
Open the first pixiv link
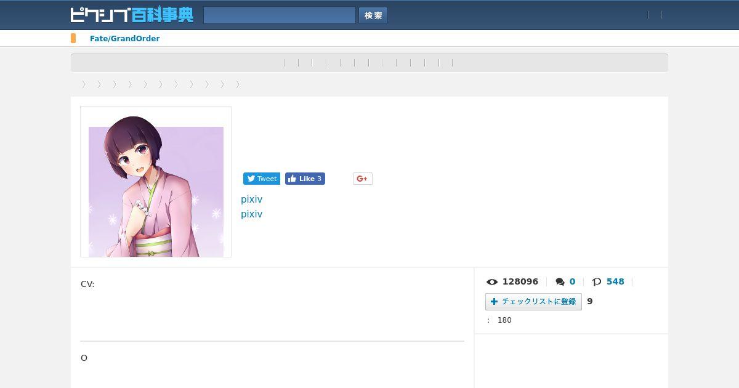(251, 199)
